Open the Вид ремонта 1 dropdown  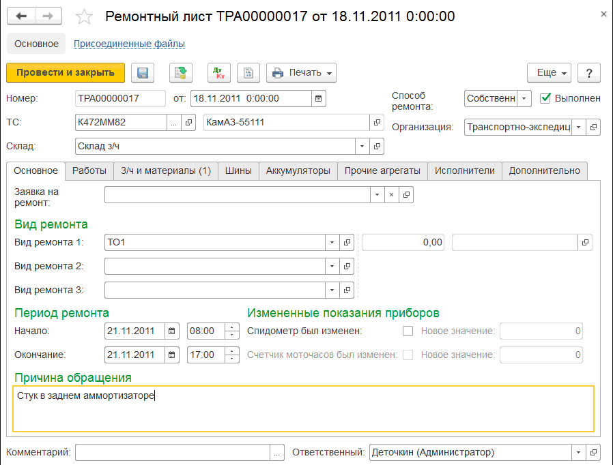pyautogui.click(x=331, y=242)
